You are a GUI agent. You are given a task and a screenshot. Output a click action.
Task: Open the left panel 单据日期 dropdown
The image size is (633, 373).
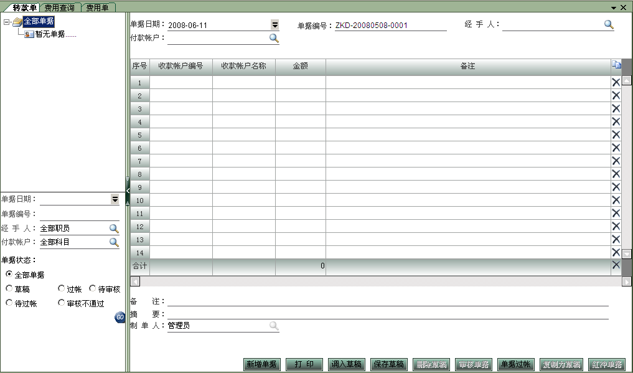click(x=115, y=199)
